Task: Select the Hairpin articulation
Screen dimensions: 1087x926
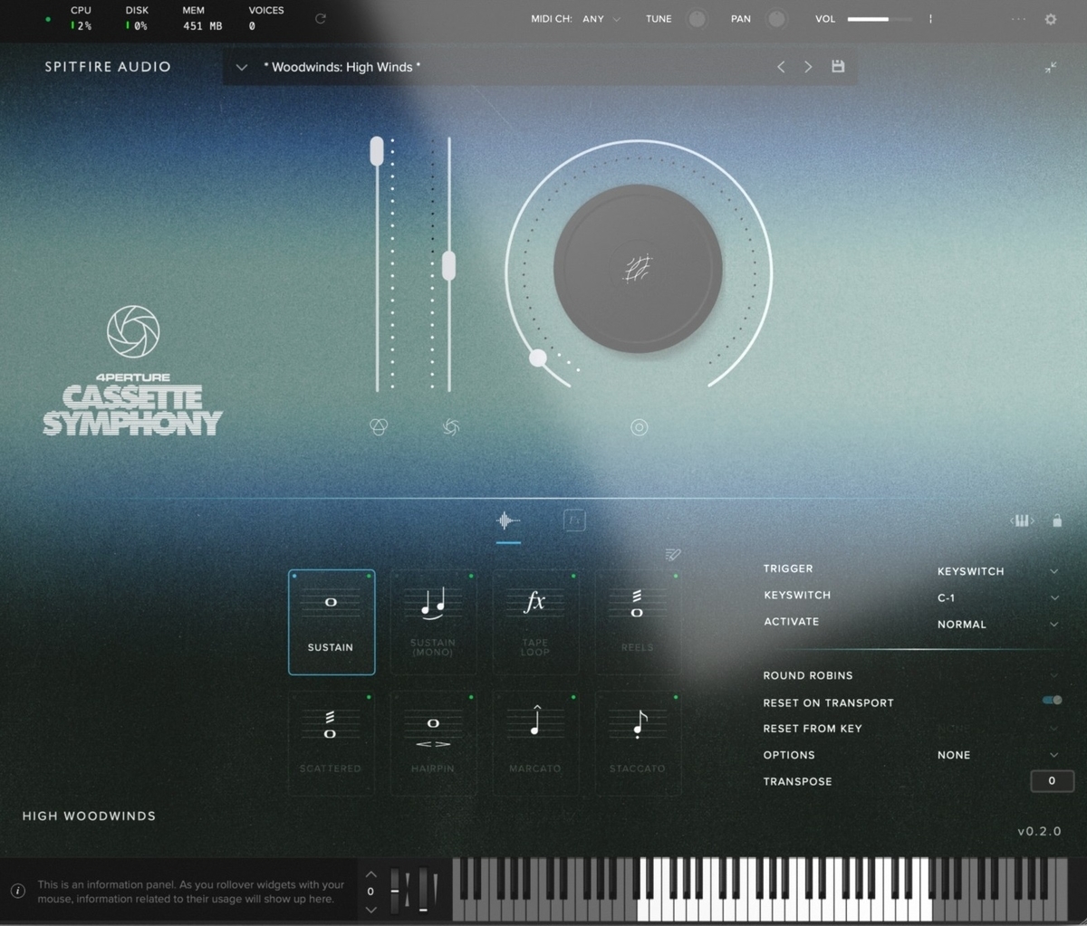Action: pyautogui.click(x=433, y=743)
